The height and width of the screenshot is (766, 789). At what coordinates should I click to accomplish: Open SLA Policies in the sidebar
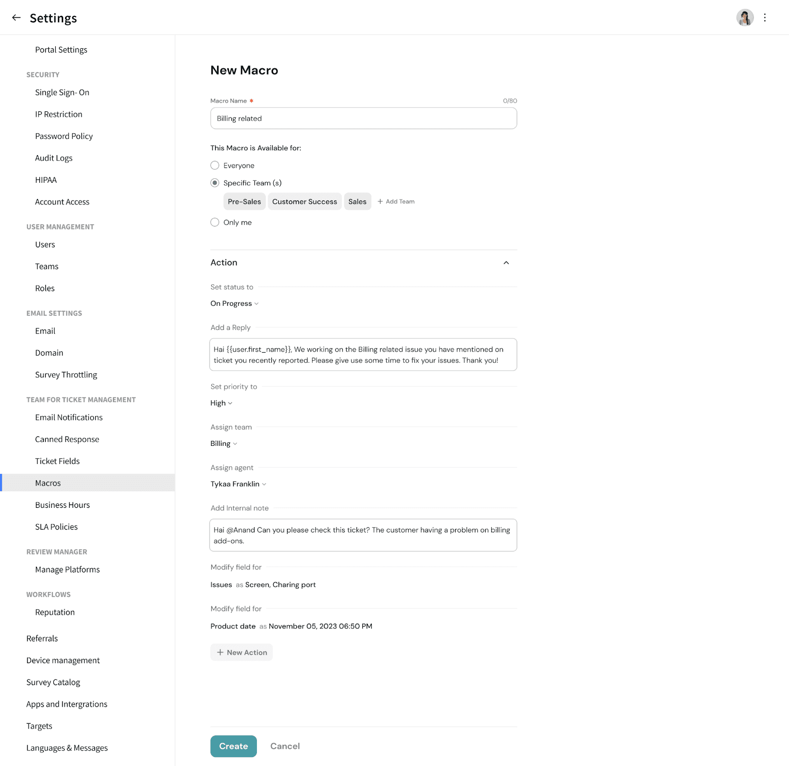pos(56,527)
